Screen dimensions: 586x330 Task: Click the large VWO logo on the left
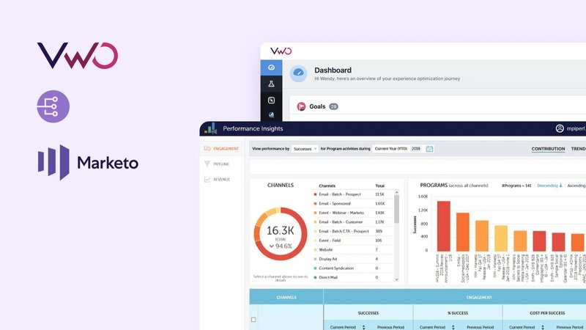coord(78,56)
